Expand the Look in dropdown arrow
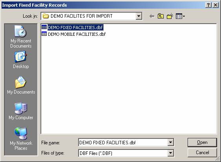Viewport: 221px width, 162px height. click(139, 16)
